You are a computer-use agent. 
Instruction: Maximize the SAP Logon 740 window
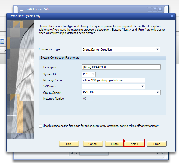click(x=155, y=9)
